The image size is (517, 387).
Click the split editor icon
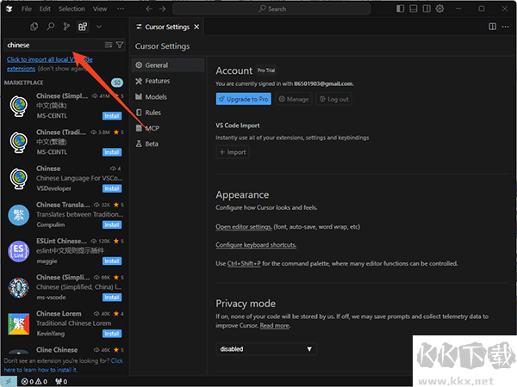492,27
